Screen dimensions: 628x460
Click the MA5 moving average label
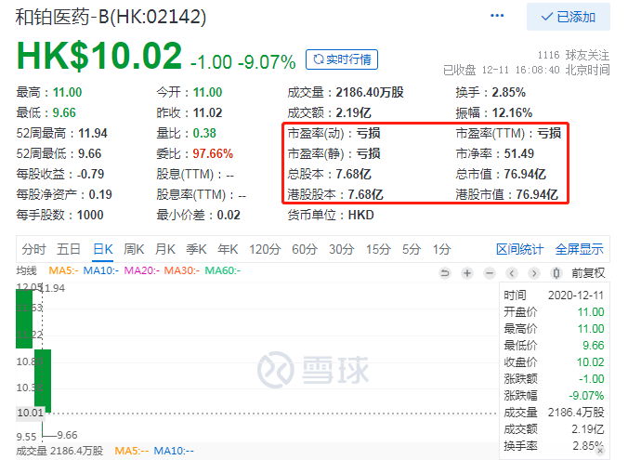pyautogui.click(x=63, y=270)
